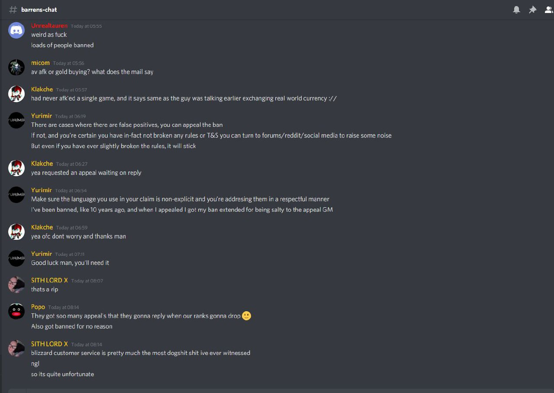This screenshot has height=393, width=554.
Task: Click SITH LORD X avatar at 08:07
Action: click(x=16, y=285)
